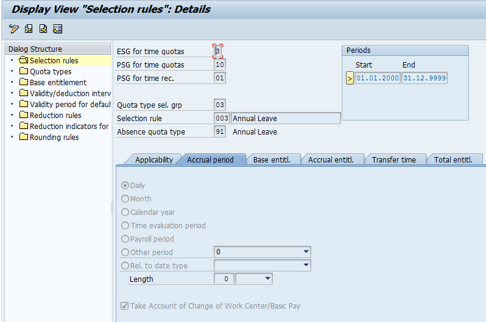Open the Length unit dropdown
The width and height of the screenshot is (486, 322).
267,279
